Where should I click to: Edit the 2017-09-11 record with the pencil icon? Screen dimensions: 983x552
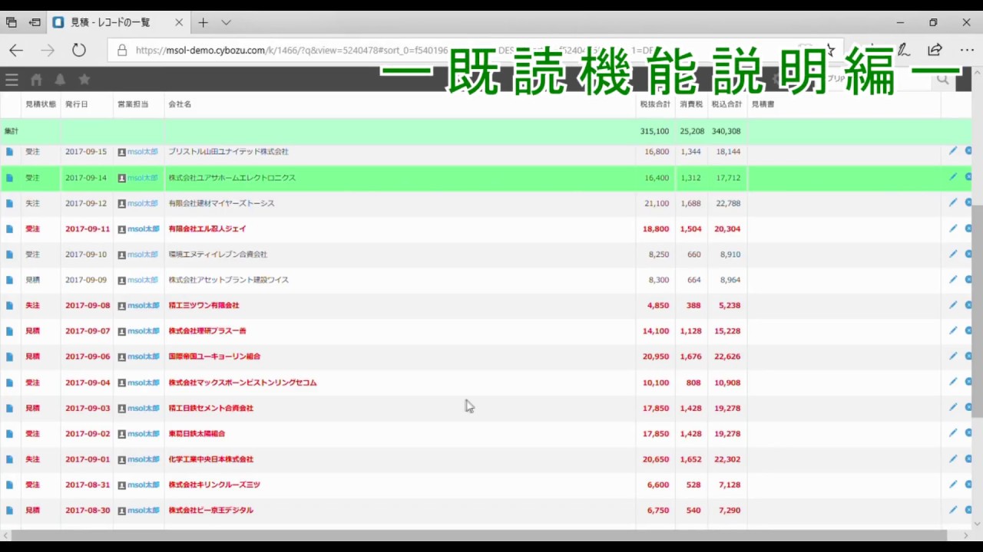953,228
